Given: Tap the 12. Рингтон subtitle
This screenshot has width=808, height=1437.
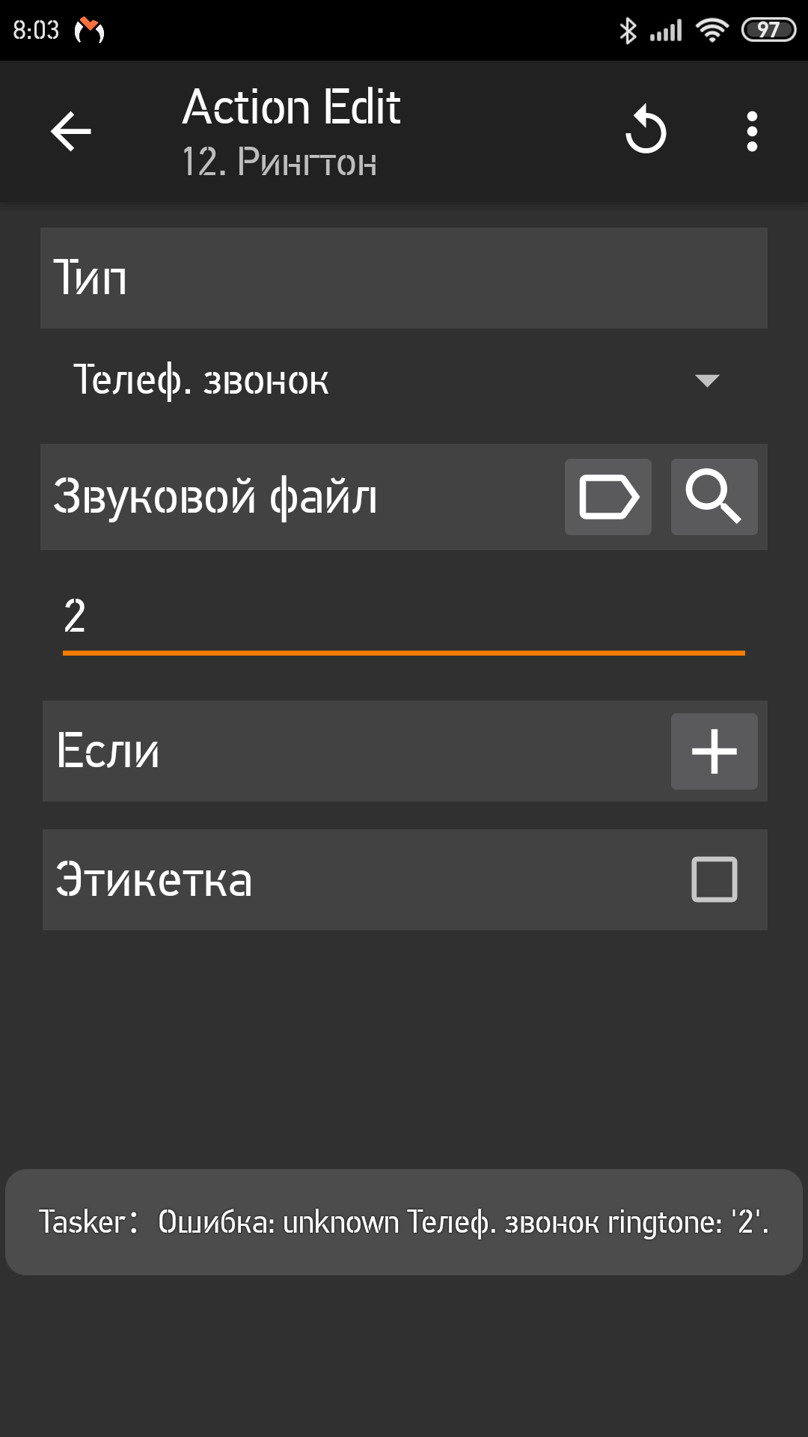Looking at the screenshot, I should pos(279,162).
